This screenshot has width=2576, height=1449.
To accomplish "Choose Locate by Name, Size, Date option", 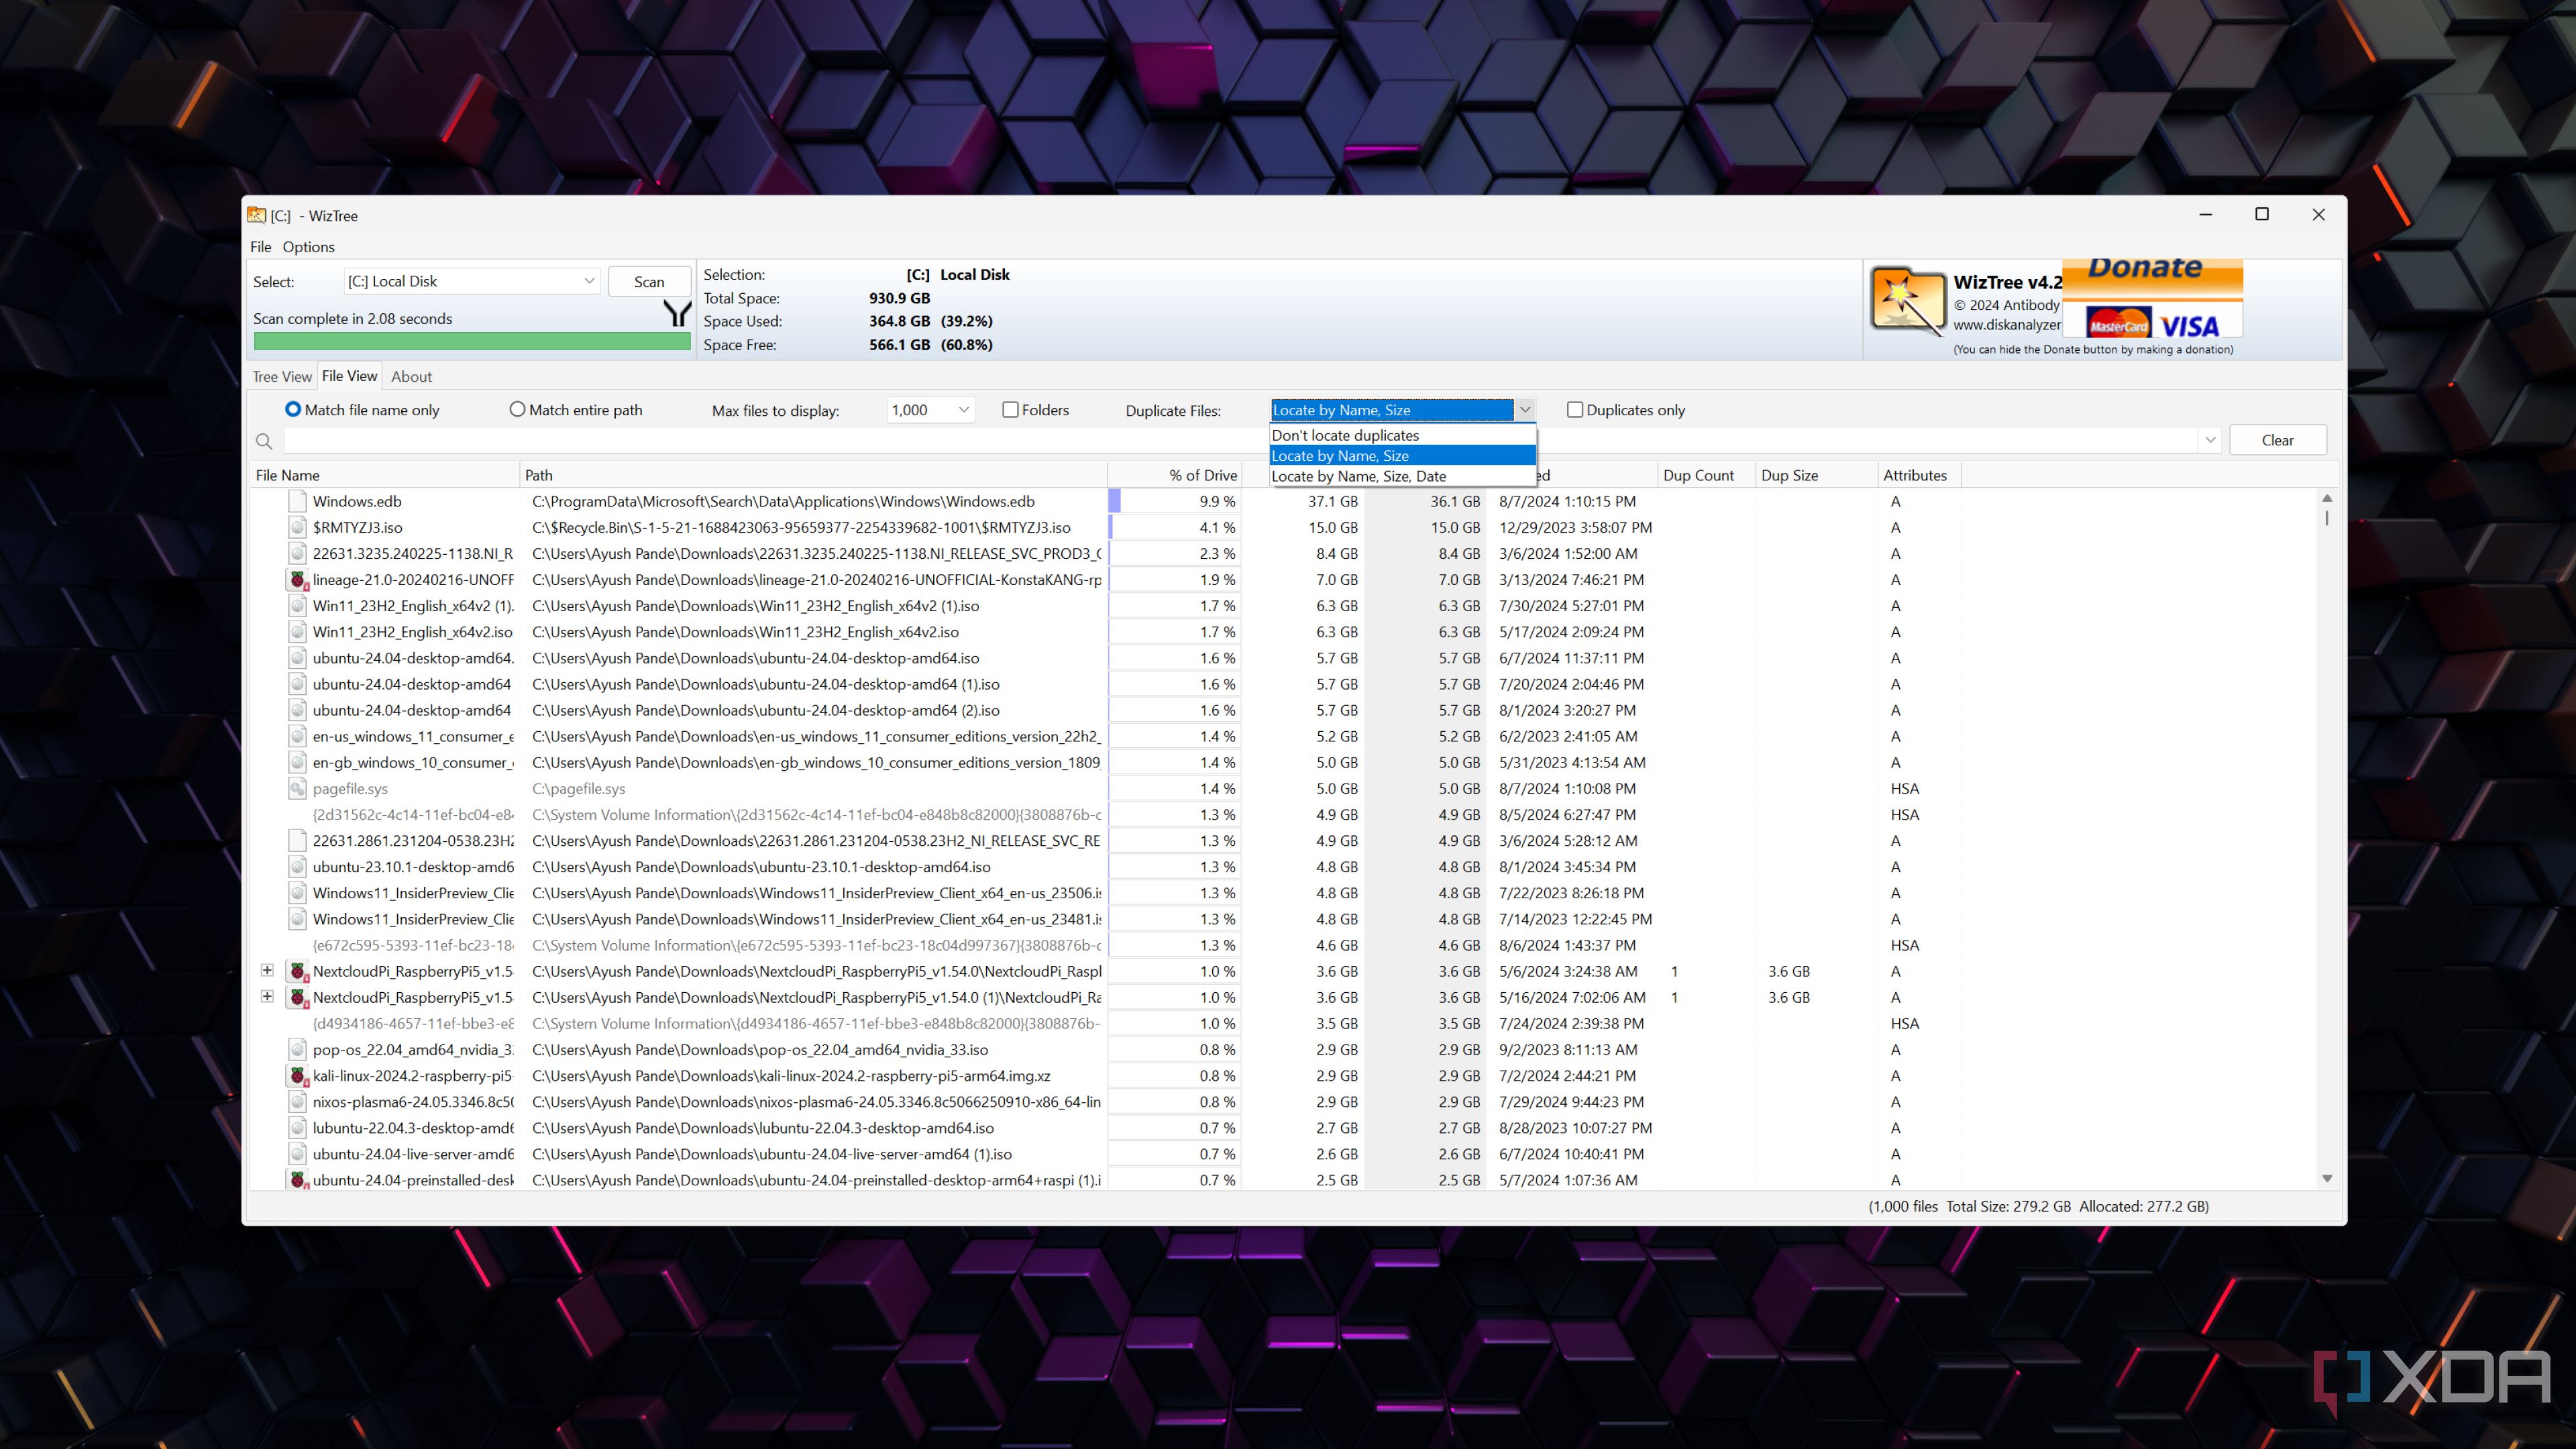I will coord(1358,477).
